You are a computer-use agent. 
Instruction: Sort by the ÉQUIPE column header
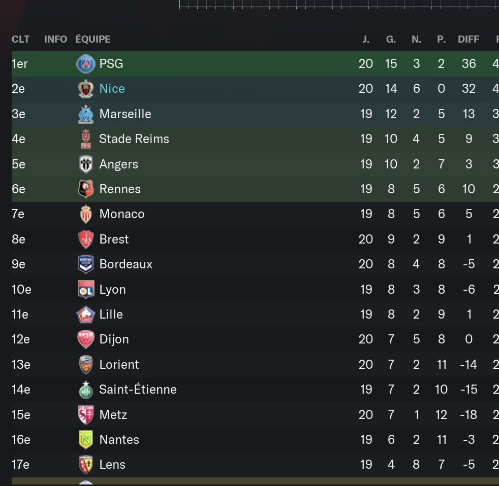[x=93, y=39]
